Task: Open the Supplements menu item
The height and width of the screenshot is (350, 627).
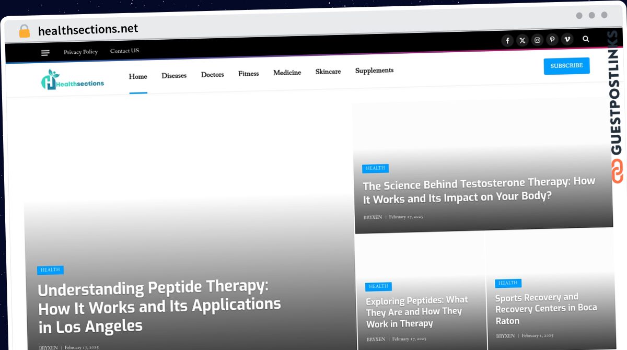Action: pyautogui.click(x=374, y=71)
